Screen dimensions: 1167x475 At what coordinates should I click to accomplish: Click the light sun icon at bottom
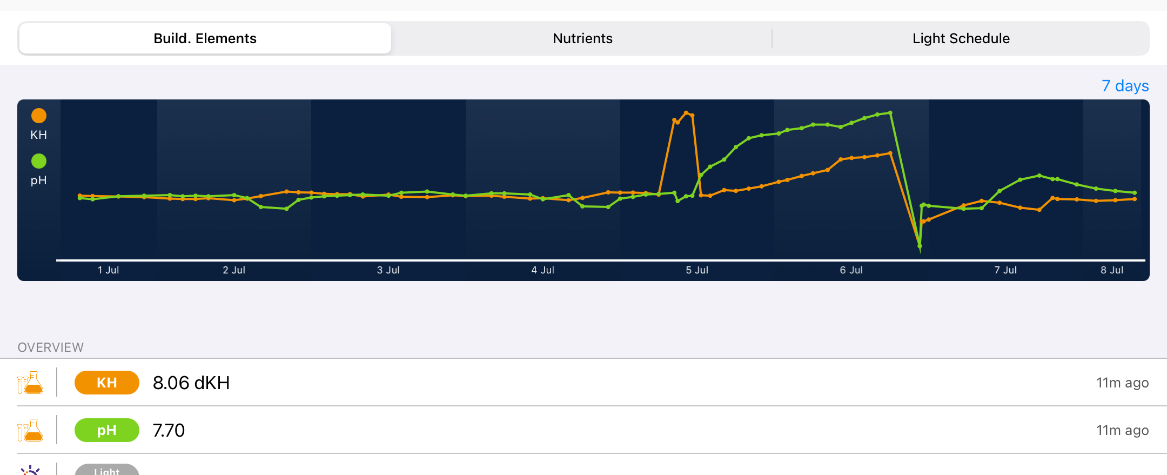30,470
